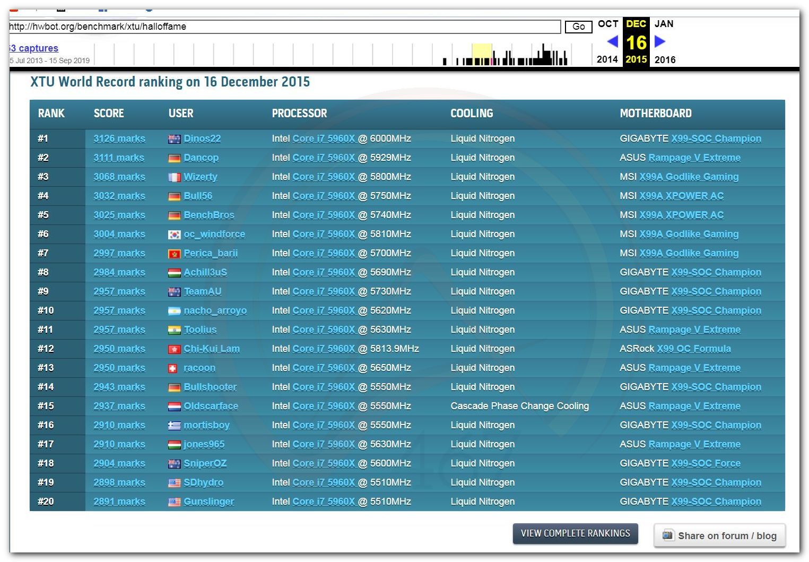Click the Indian flag beside Toolius

[175, 330]
